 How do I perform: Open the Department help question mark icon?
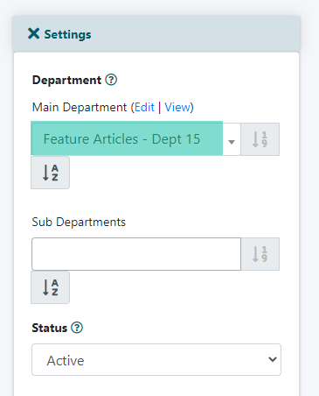pos(111,80)
